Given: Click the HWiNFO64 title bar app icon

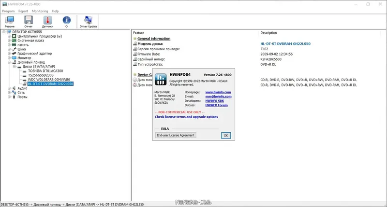Looking at the screenshot, I should 4,4.
